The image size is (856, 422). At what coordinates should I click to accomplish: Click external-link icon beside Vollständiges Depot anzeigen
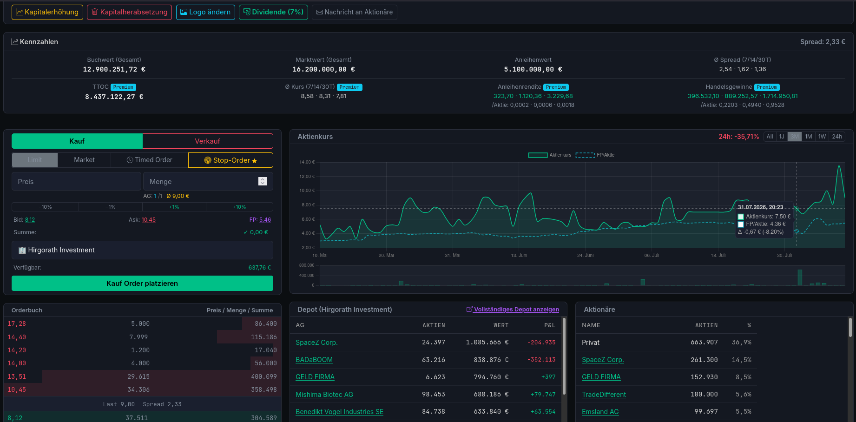(x=469, y=309)
